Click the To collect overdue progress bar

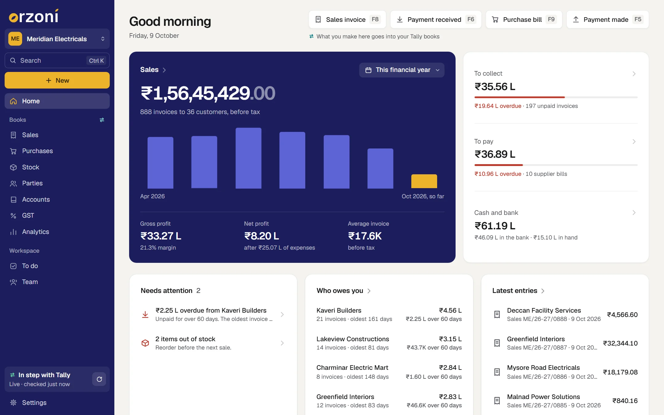click(556, 97)
